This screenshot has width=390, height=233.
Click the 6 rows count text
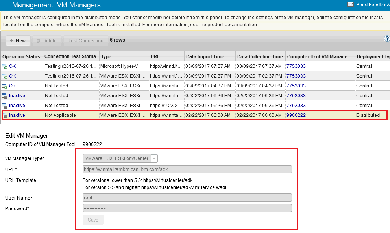coord(117,40)
